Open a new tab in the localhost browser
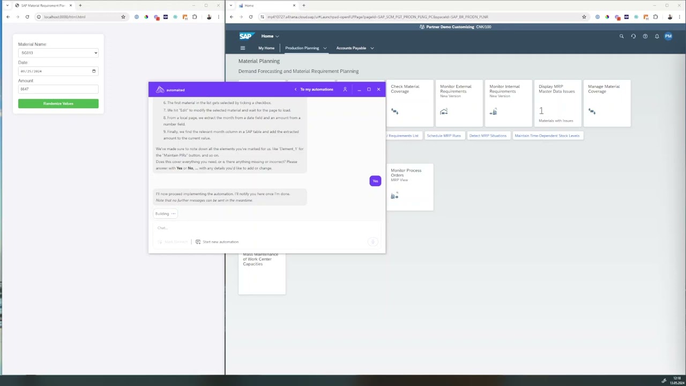The image size is (686, 386). pyautogui.click(x=80, y=5)
